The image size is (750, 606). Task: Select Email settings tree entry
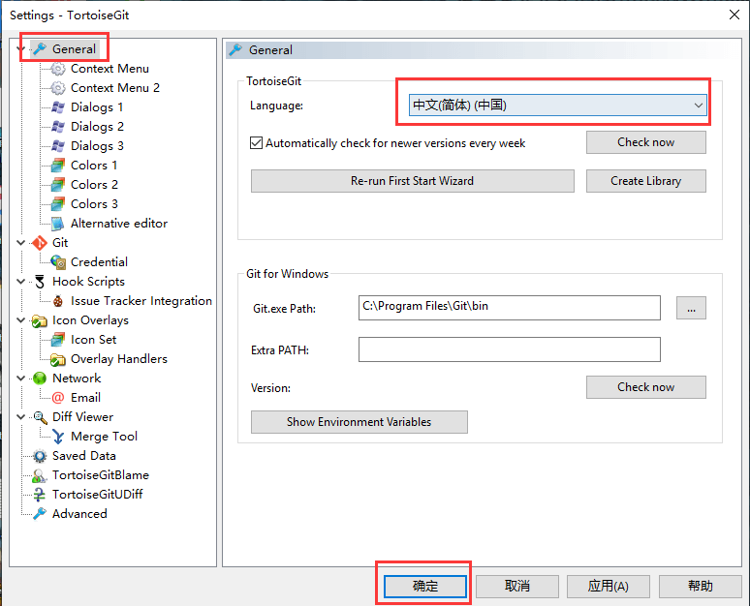coord(85,398)
